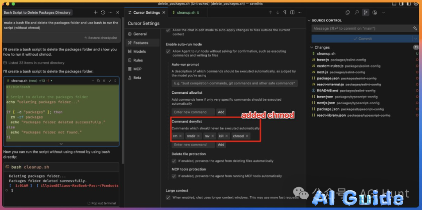
Task: Close the Cursor Settings tab
Action: [x=164, y=12]
